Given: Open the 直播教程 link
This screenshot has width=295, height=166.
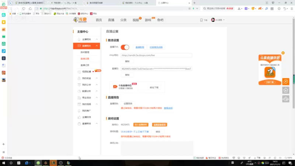Looking at the screenshot, I should click(140, 47).
